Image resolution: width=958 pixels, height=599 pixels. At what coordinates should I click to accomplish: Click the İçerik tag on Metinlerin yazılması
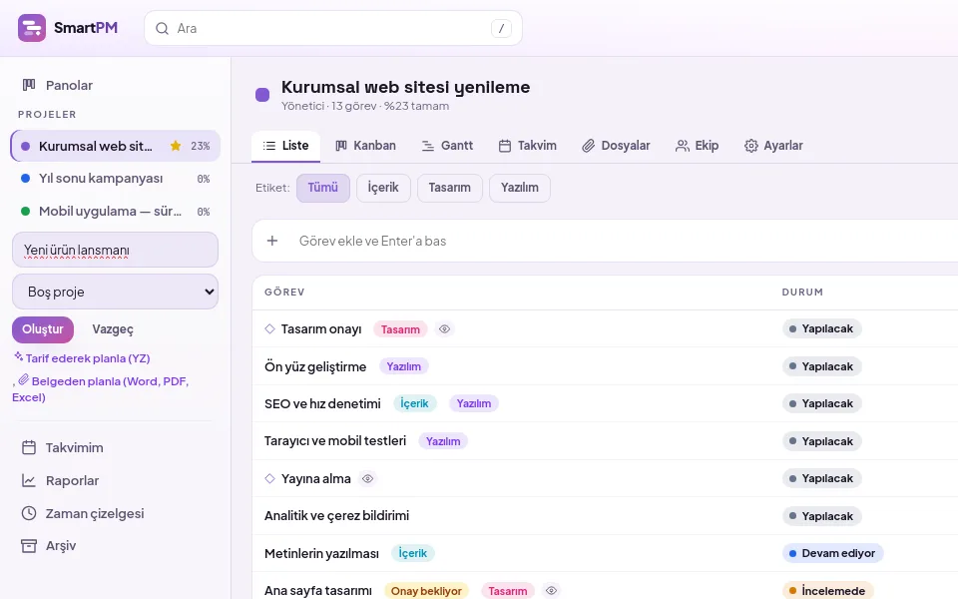[x=413, y=553]
